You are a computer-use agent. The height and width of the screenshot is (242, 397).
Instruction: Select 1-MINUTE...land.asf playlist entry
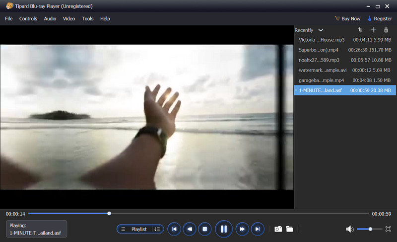345,90
